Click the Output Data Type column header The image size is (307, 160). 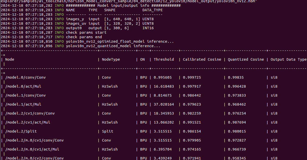288,59
